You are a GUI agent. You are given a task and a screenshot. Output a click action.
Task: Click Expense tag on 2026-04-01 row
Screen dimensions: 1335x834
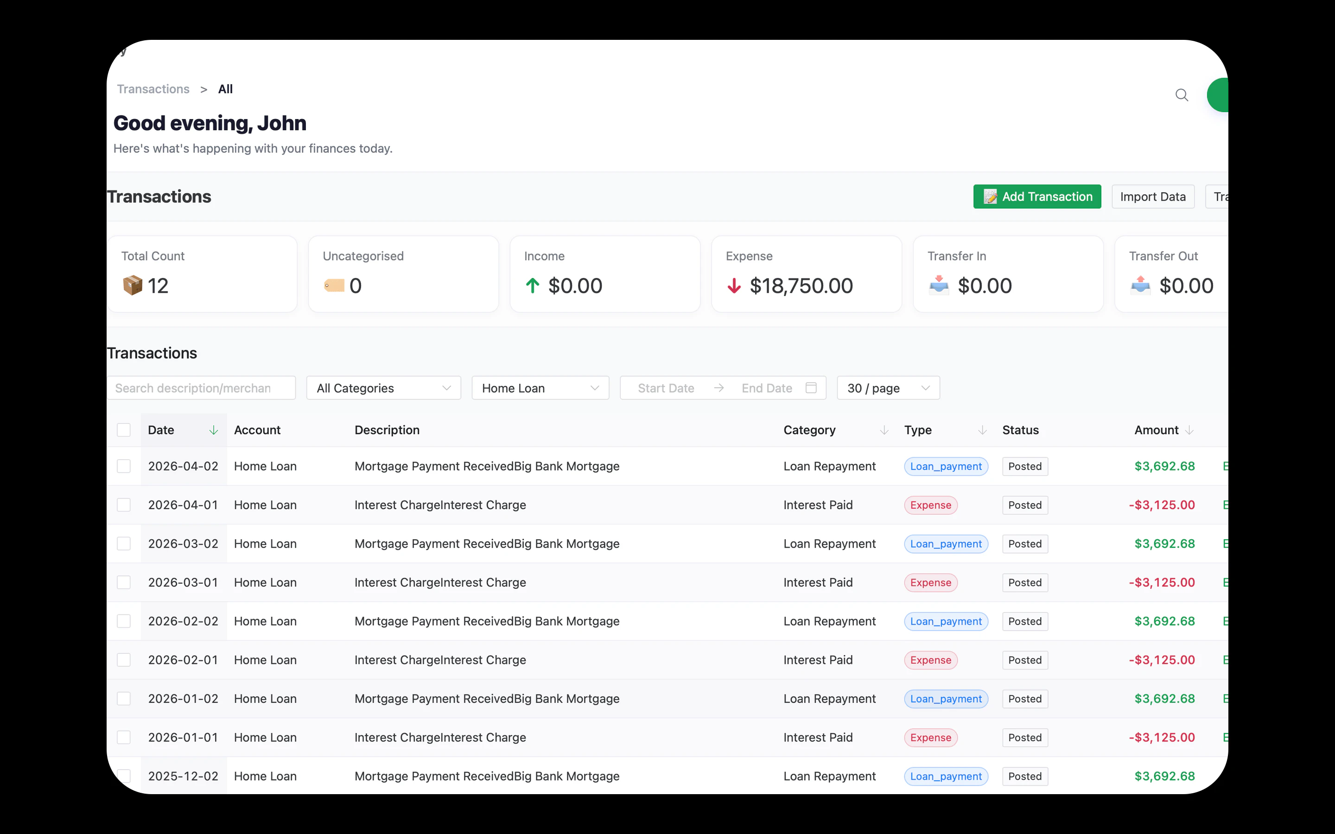931,505
